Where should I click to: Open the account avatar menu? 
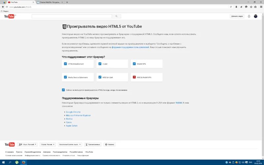click(255, 16)
